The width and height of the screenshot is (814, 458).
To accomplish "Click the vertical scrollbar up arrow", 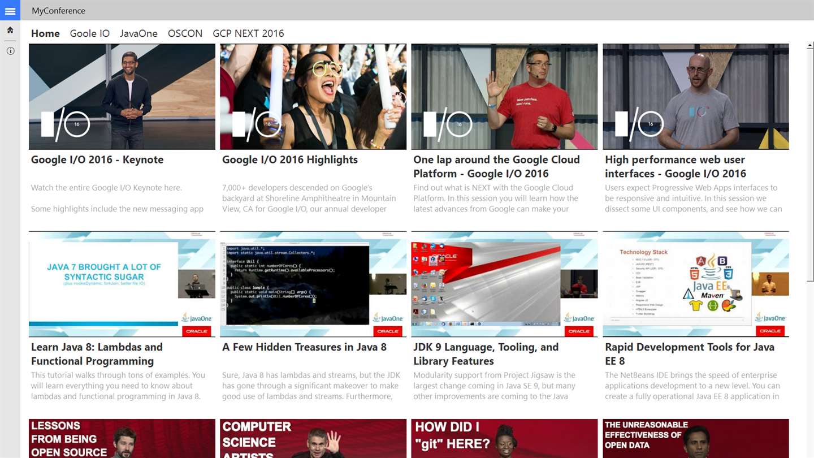I will [x=809, y=45].
